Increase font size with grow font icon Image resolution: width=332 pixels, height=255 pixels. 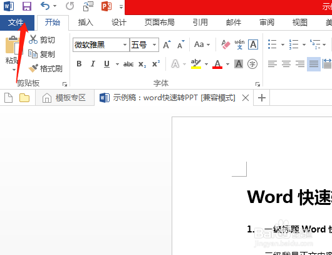click(x=167, y=44)
